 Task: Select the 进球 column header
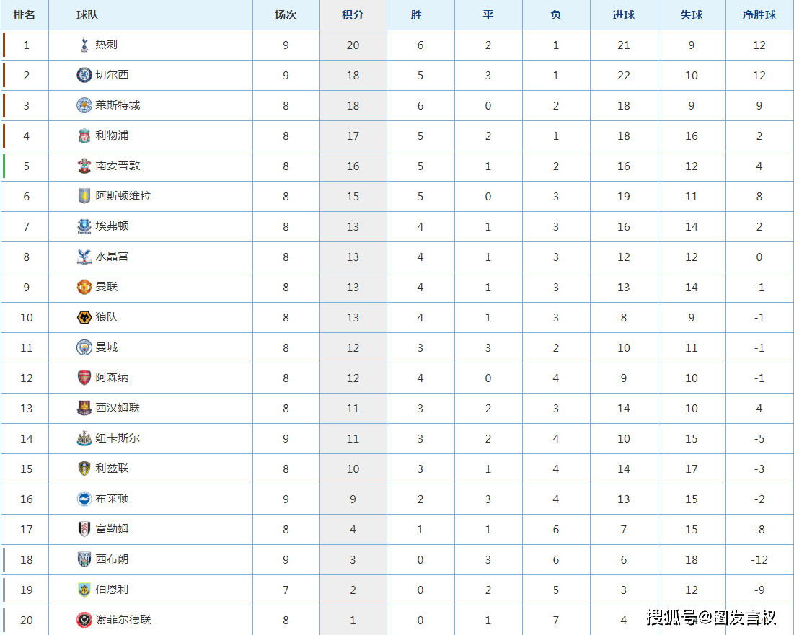[623, 14]
